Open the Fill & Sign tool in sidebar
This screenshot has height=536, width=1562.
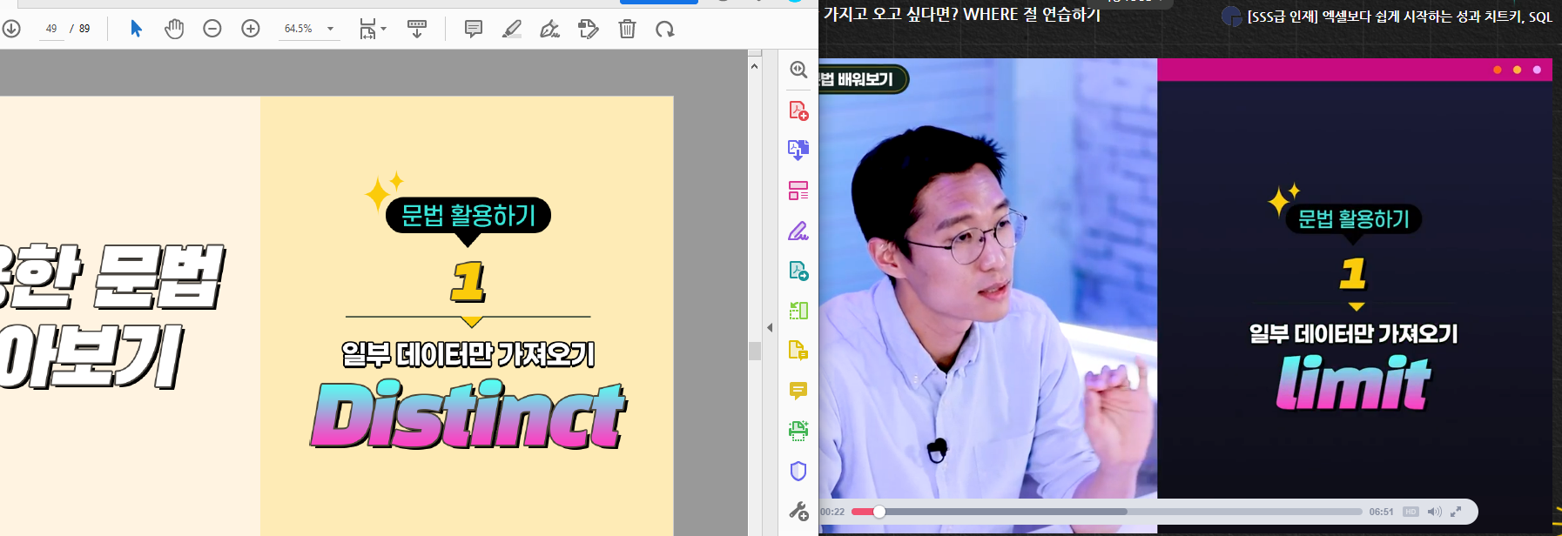pyautogui.click(x=798, y=231)
